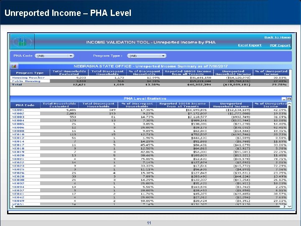
Task: Open PHA code NE037
Action: pyautogui.click(x=18, y=190)
